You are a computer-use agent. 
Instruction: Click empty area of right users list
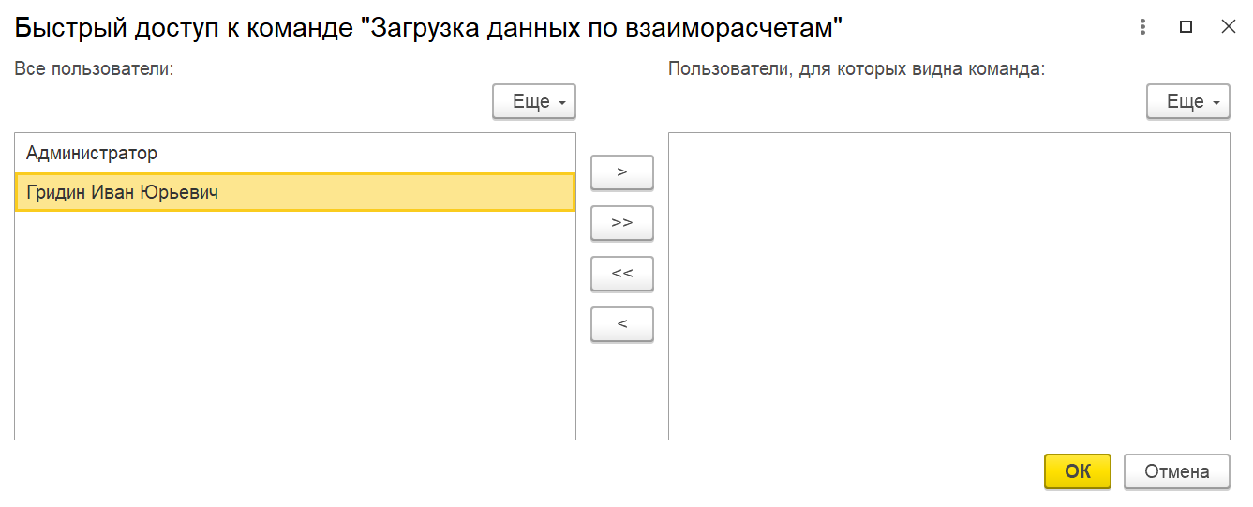click(x=949, y=286)
